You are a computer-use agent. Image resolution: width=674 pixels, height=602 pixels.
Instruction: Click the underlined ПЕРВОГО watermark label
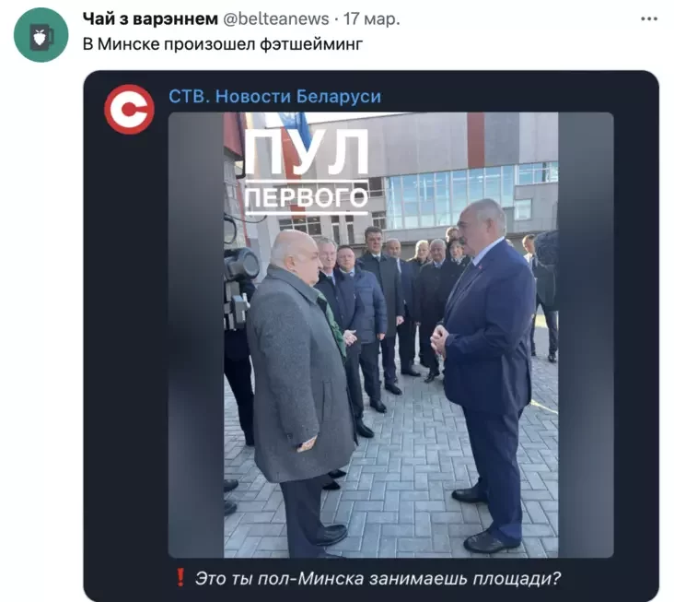tap(306, 197)
